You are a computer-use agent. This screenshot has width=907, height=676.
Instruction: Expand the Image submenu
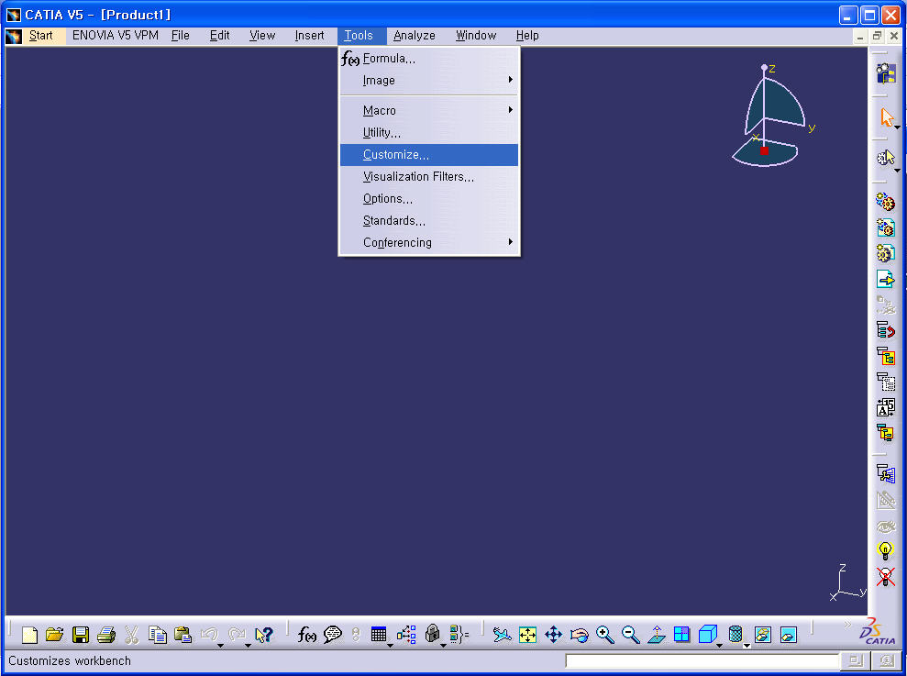tap(428, 81)
